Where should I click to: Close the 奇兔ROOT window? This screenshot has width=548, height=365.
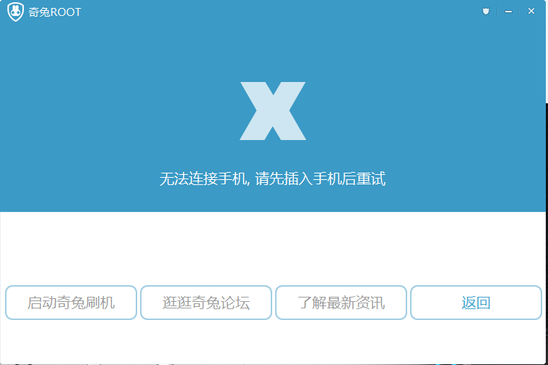coord(531,11)
